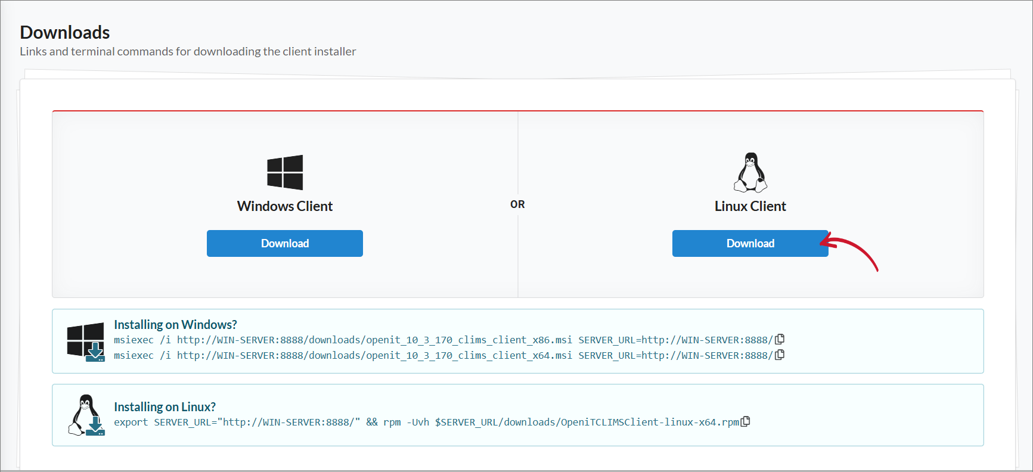
Task: Select the x86 msiexec command text
Action: 443,340
